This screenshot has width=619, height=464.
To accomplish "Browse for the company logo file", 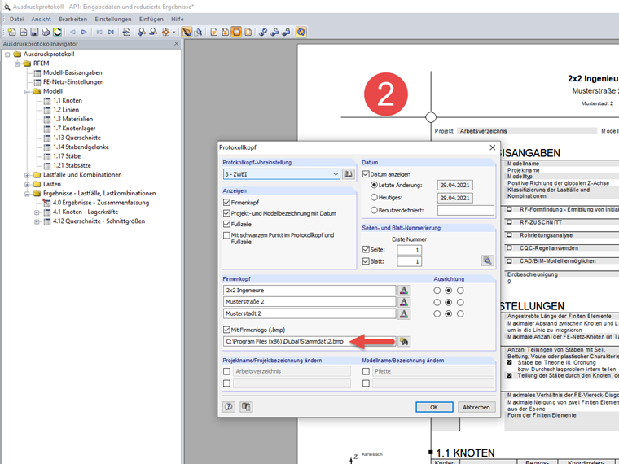I will click(403, 342).
